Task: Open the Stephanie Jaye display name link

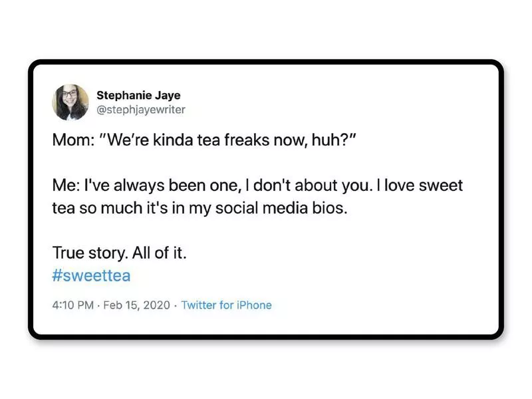Action: point(138,95)
